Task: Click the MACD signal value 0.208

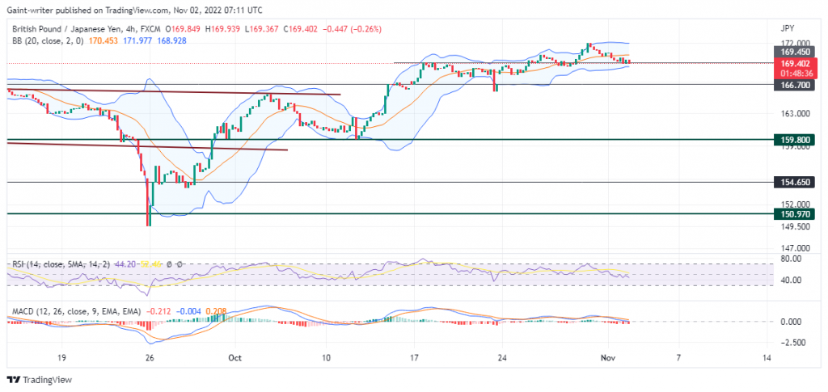Action: point(217,311)
